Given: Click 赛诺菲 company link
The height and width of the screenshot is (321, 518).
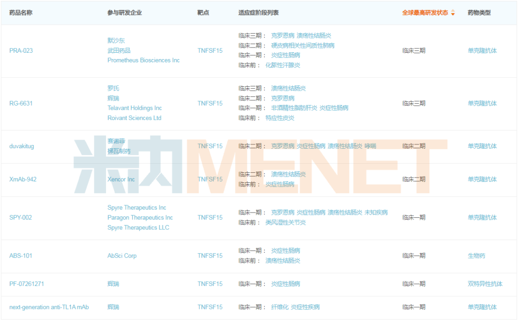Looking at the screenshot, I should click(116, 141).
